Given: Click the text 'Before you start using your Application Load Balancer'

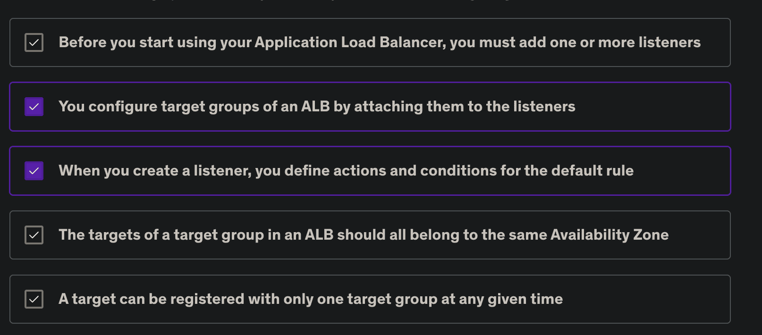Looking at the screenshot, I should 251,42.
